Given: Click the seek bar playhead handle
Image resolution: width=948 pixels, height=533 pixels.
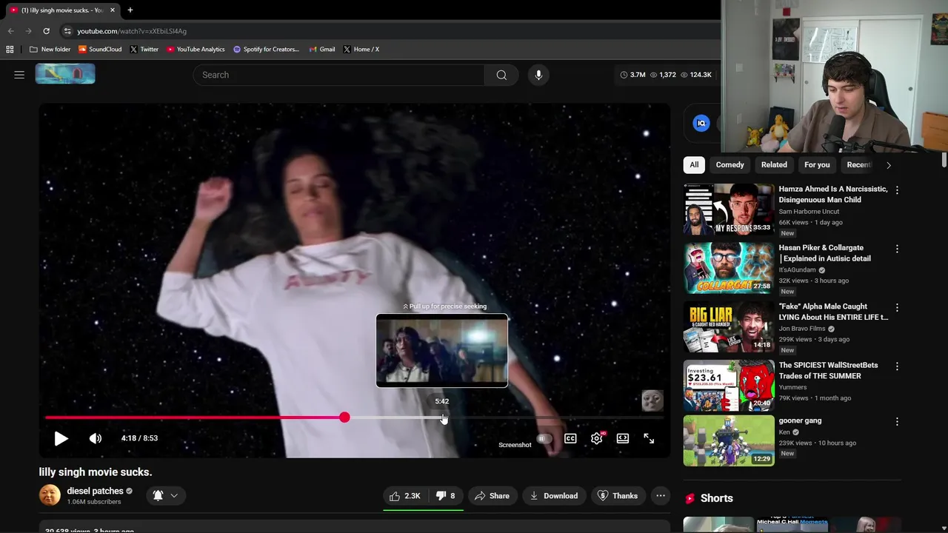Looking at the screenshot, I should coord(344,418).
